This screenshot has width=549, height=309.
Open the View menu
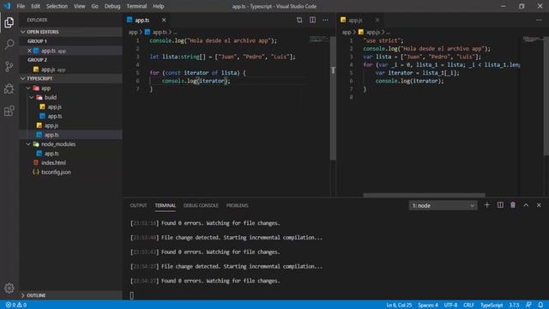pyautogui.click(x=80, y=6)
